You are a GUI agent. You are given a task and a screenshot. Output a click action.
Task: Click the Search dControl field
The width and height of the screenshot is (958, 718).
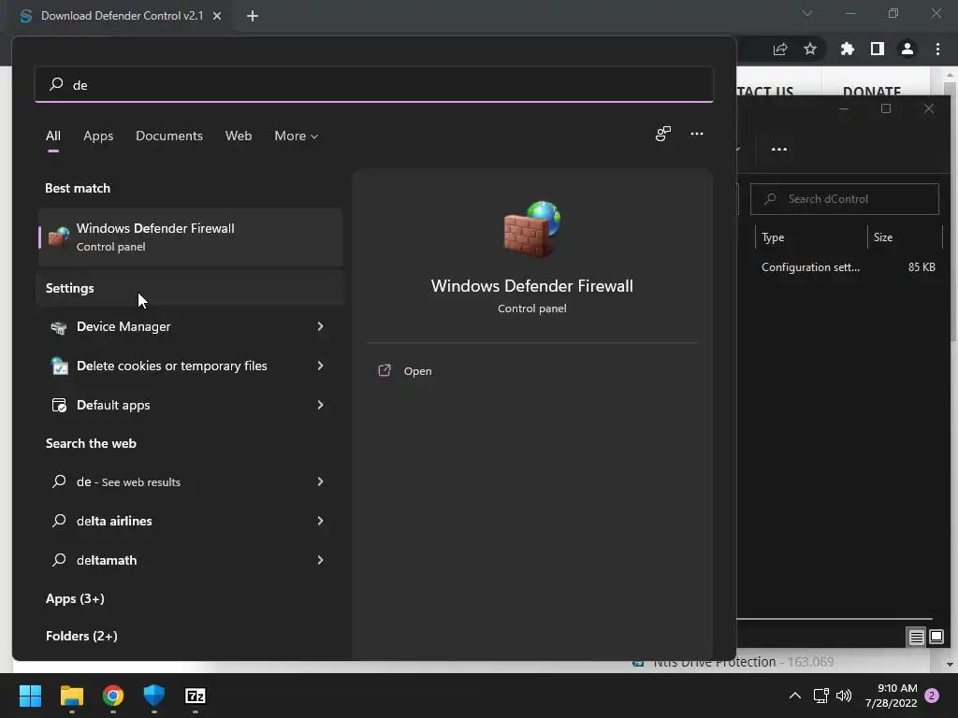click(x=845, y=199)
